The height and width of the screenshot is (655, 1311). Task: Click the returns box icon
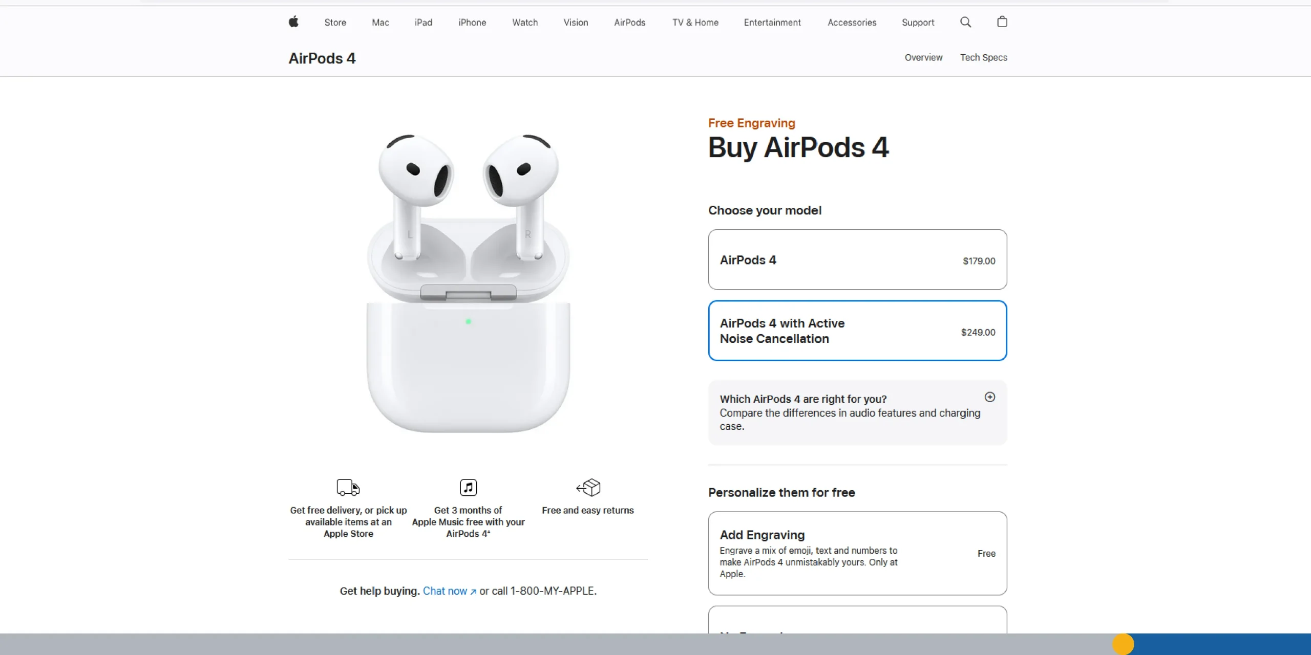588,487
